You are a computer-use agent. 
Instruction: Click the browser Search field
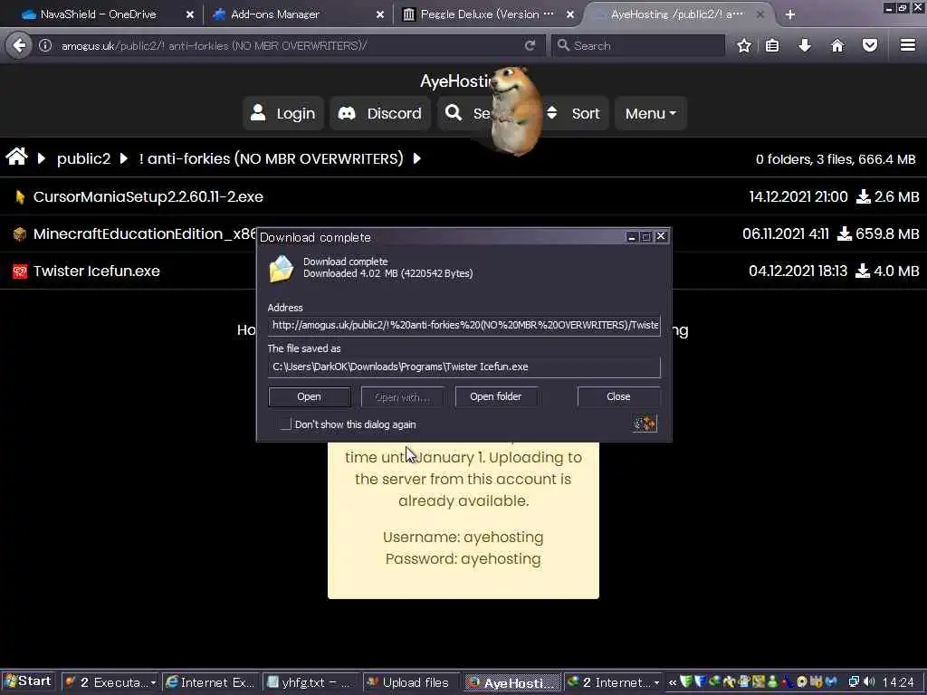point(638,45)
